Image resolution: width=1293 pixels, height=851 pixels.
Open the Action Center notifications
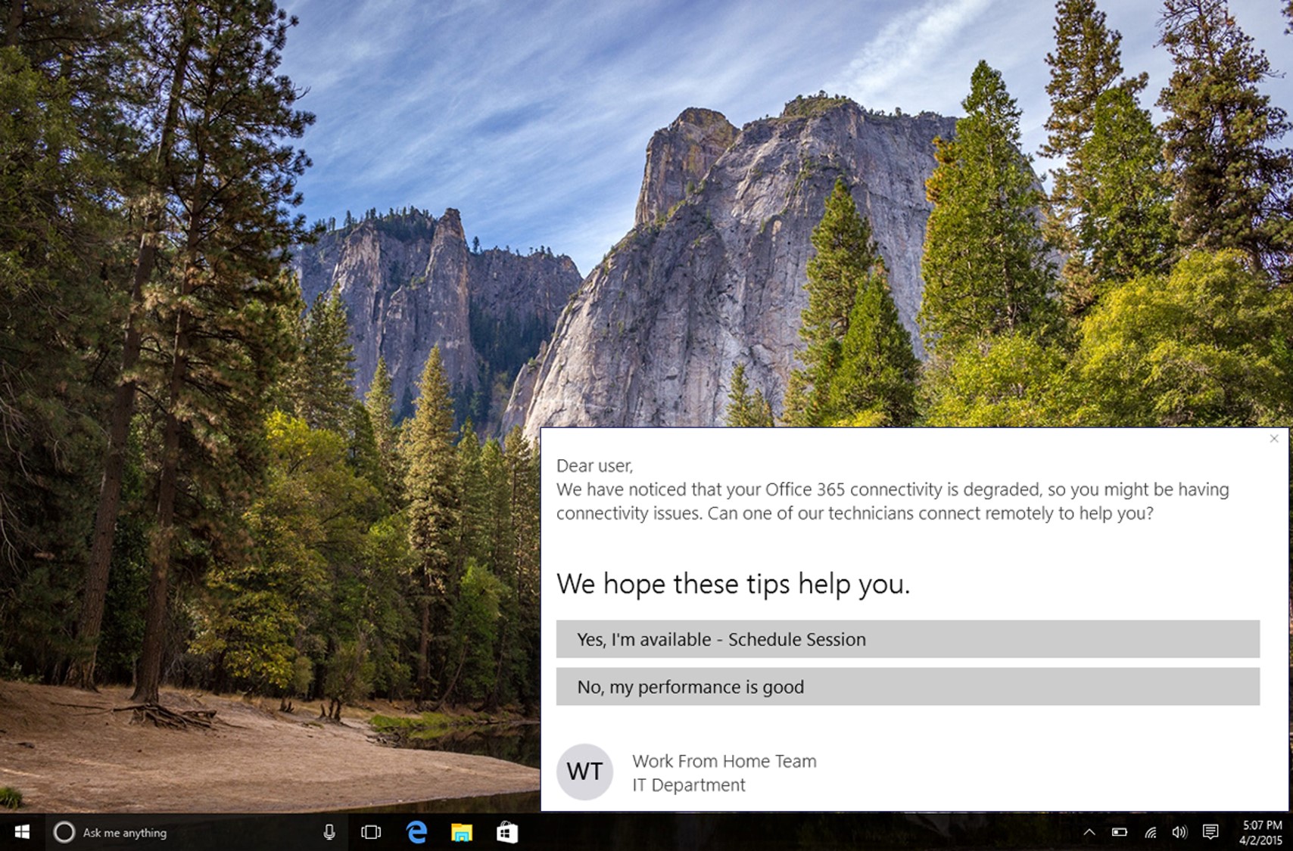1210,832
